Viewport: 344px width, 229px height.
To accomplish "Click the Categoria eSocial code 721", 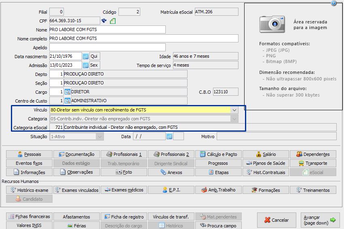I will (x=56, y=127).
